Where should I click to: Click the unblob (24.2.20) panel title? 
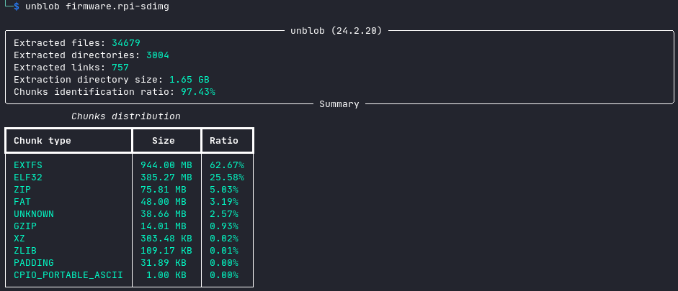(x=336, y=31)
